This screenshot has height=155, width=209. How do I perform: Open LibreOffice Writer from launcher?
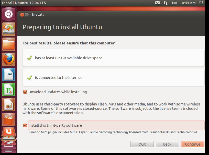9,74
